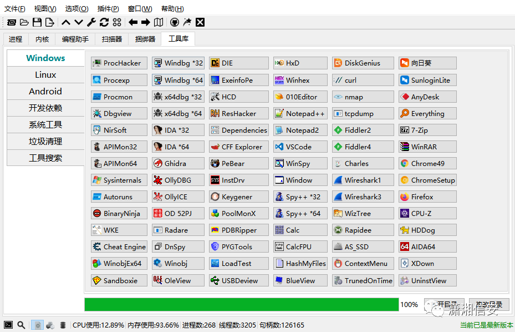Launch Wireshark3
Image resolution: width=515 pixels, height=332 pixels.
coord(363,197)
